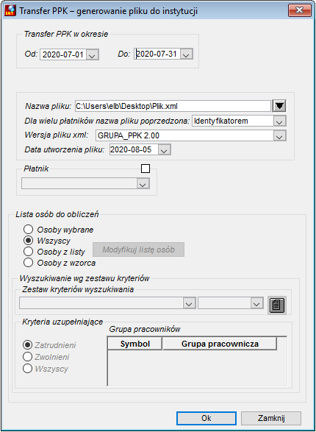This screenshot has height=432, width=316.
Task: Click the Do date field 2020-07-31
Action: [x=157, y=54]
